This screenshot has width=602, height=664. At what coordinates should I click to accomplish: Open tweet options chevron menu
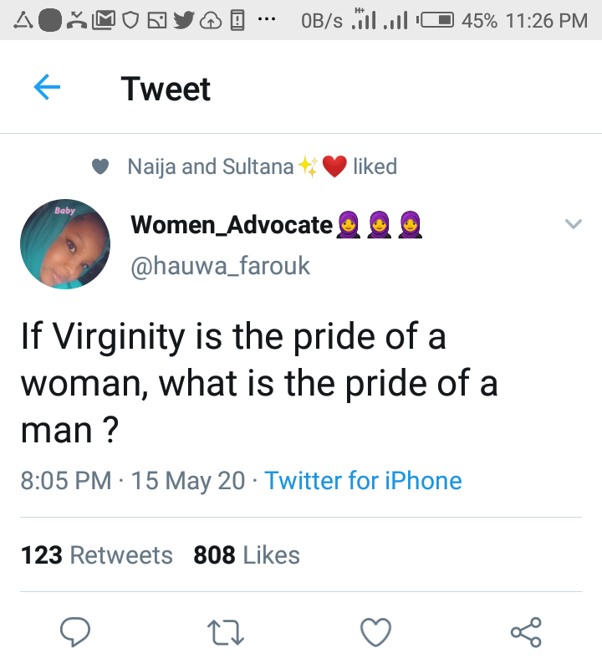click(x=573, y=223)
